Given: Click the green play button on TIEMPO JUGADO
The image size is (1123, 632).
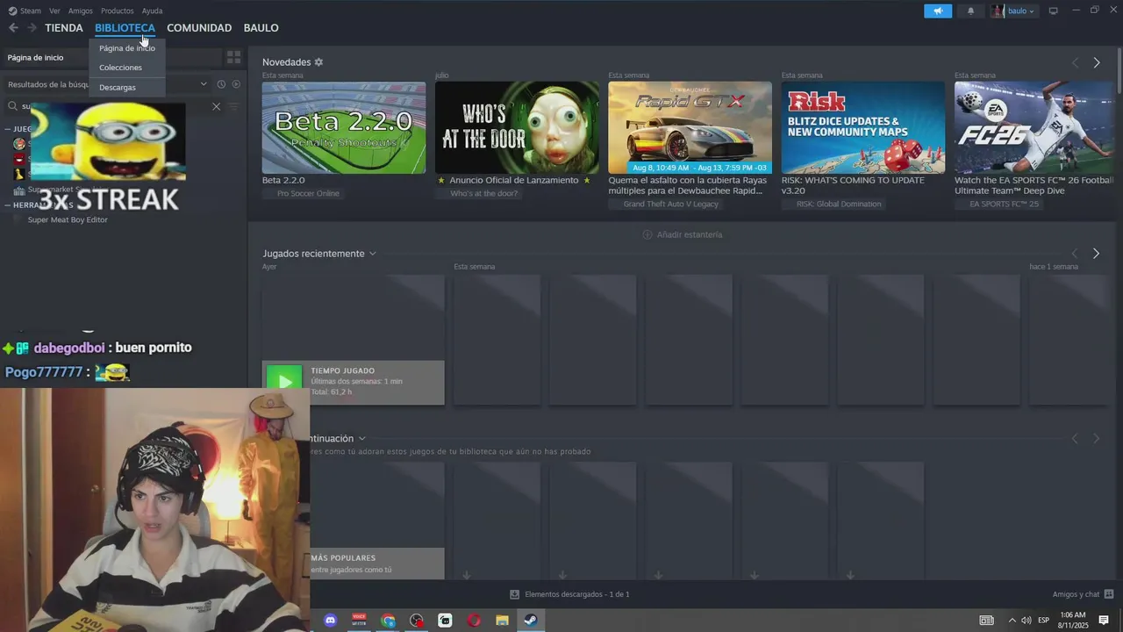Looking at the screenshot, I should [x=284, y=383].
